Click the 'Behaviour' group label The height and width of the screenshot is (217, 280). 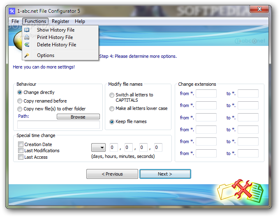pos(26,84)
